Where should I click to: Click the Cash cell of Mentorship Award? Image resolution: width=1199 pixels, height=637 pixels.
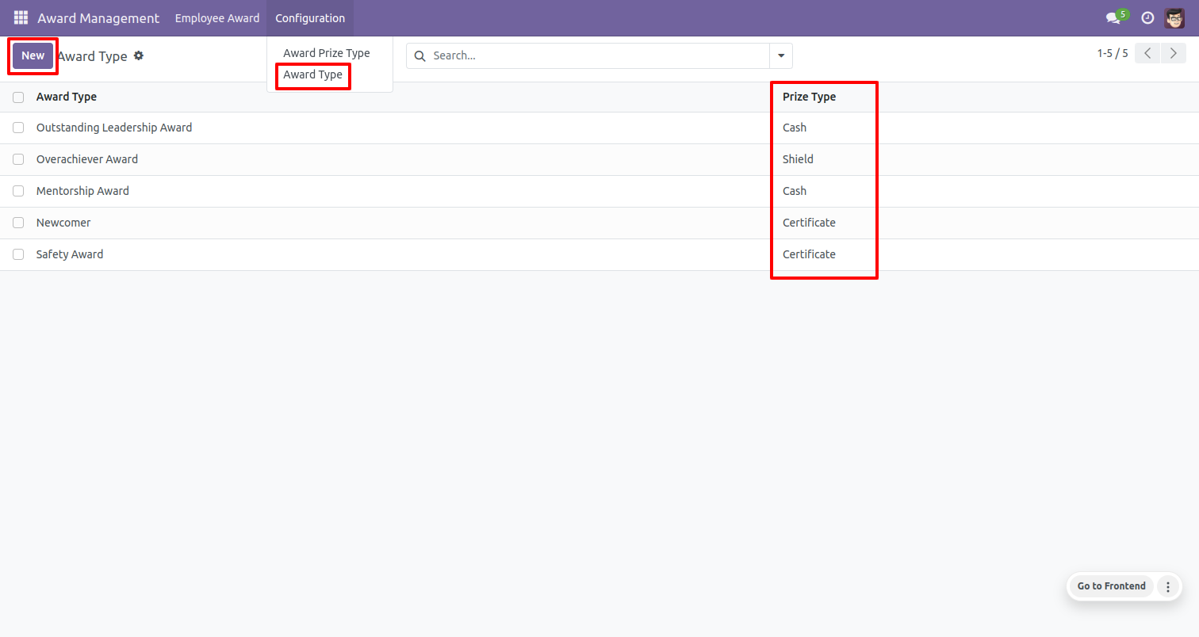pos(795,191)
